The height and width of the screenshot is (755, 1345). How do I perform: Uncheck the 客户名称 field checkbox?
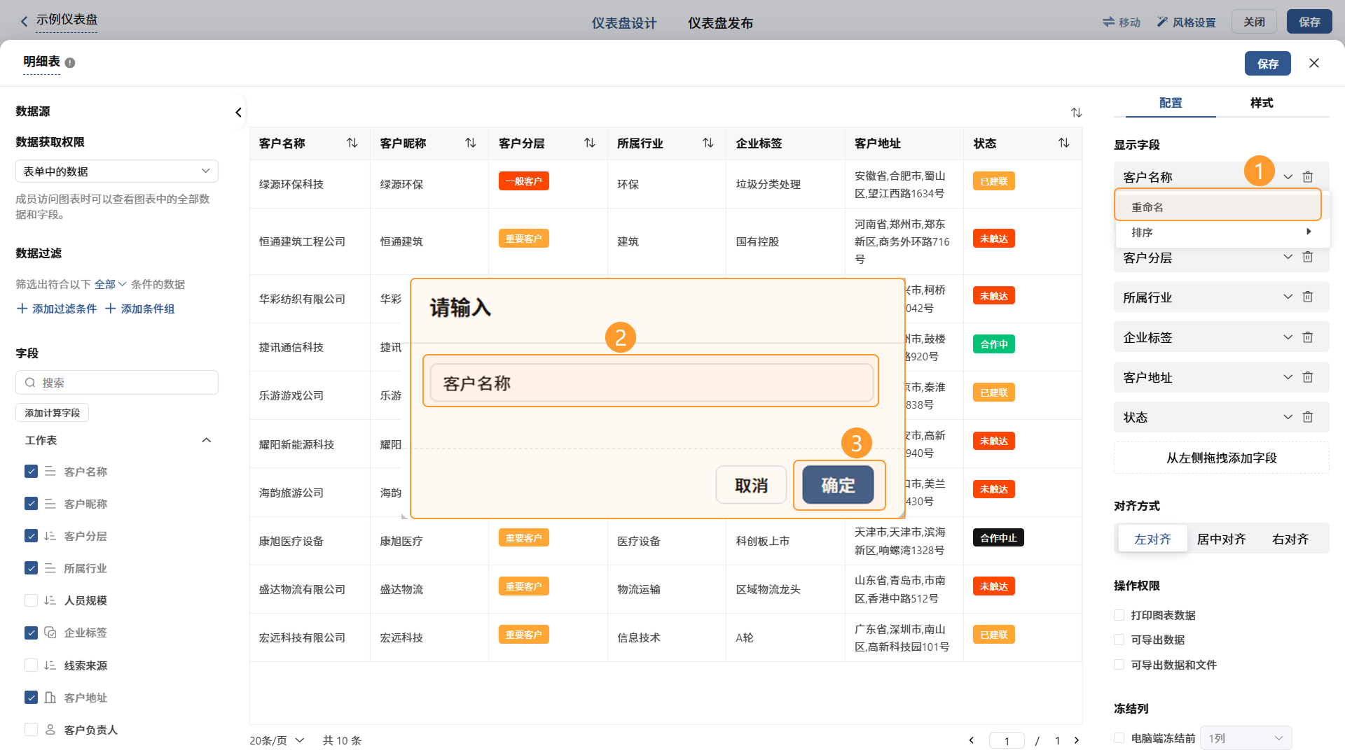pos(31,472)
